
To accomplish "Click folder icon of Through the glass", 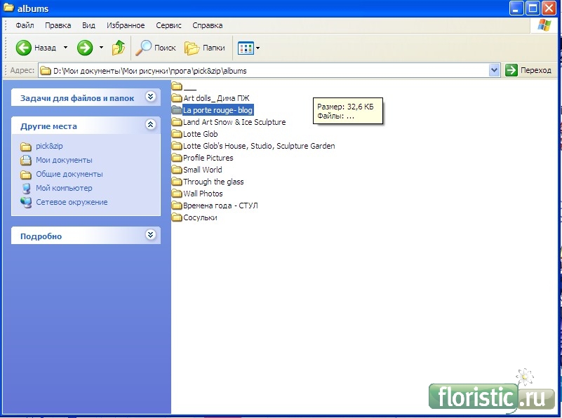I will click(177, 181).
